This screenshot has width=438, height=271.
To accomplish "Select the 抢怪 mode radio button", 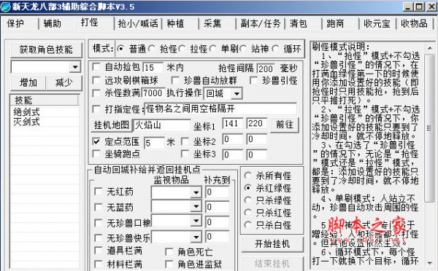I will coord(151,49).
